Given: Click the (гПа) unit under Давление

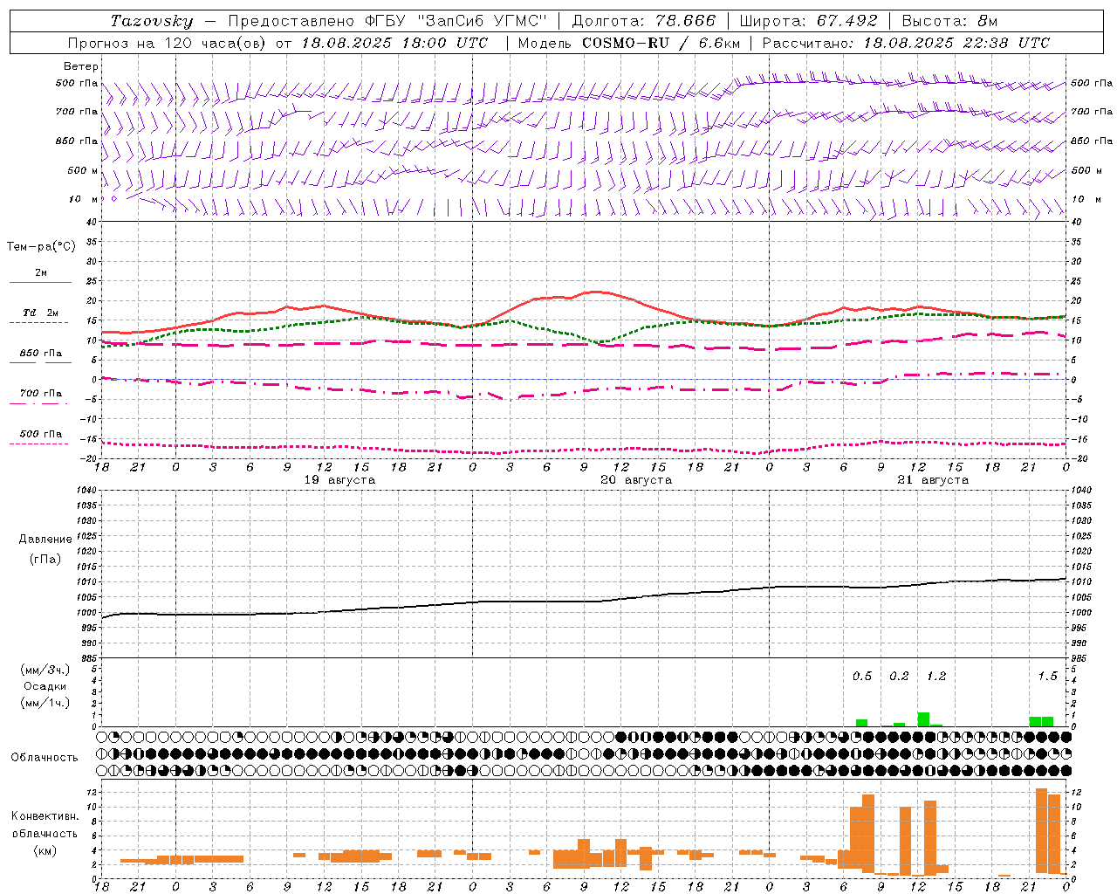Looking at the screenshot, I should pos(45,560).
